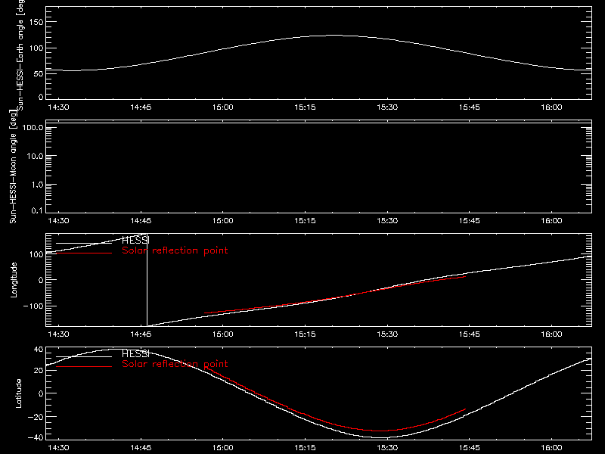Click the peak of the Earth angle curve
Viewport: 605px width, 454px height.
tap(334, 35)
